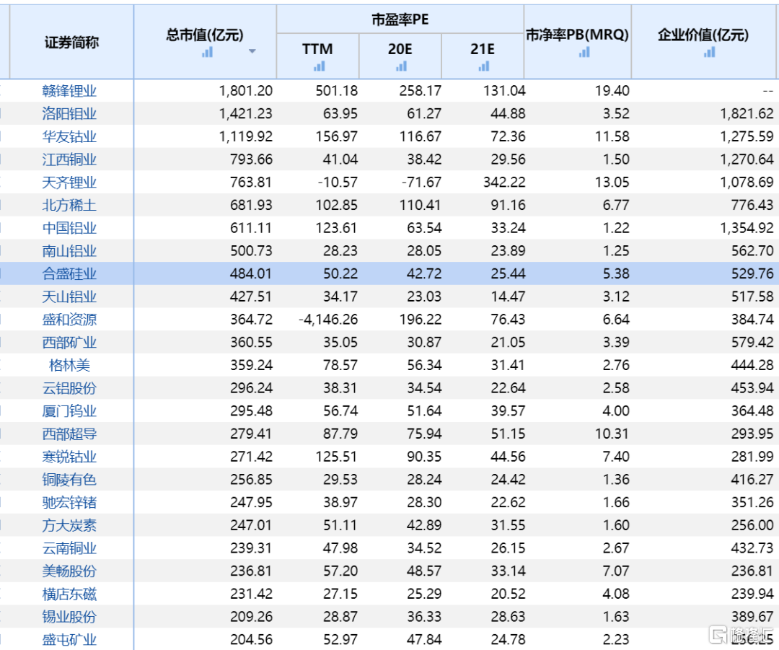
Task: Click the chart icon under 市净率PB(MRQ)
Action: 584,52
